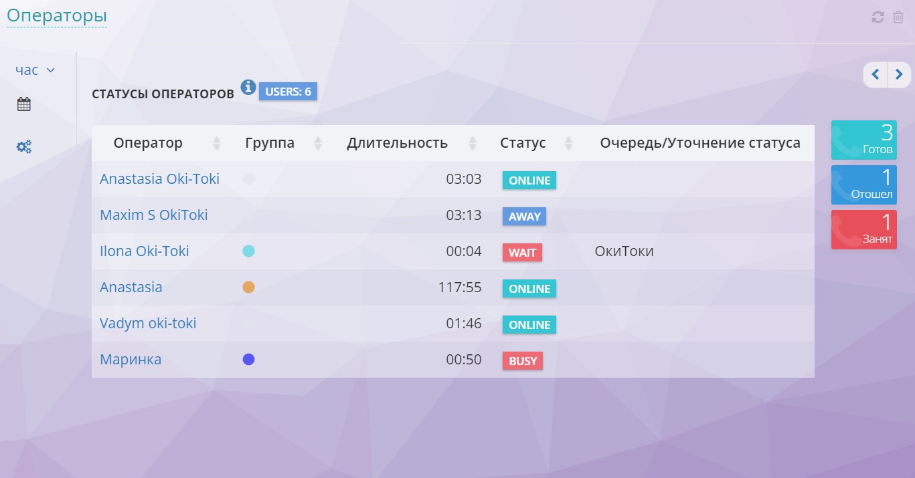The height and width of the screenshot is (478, 915).
Task: Click the Занят 1 status tile
Action: point(863,229)
